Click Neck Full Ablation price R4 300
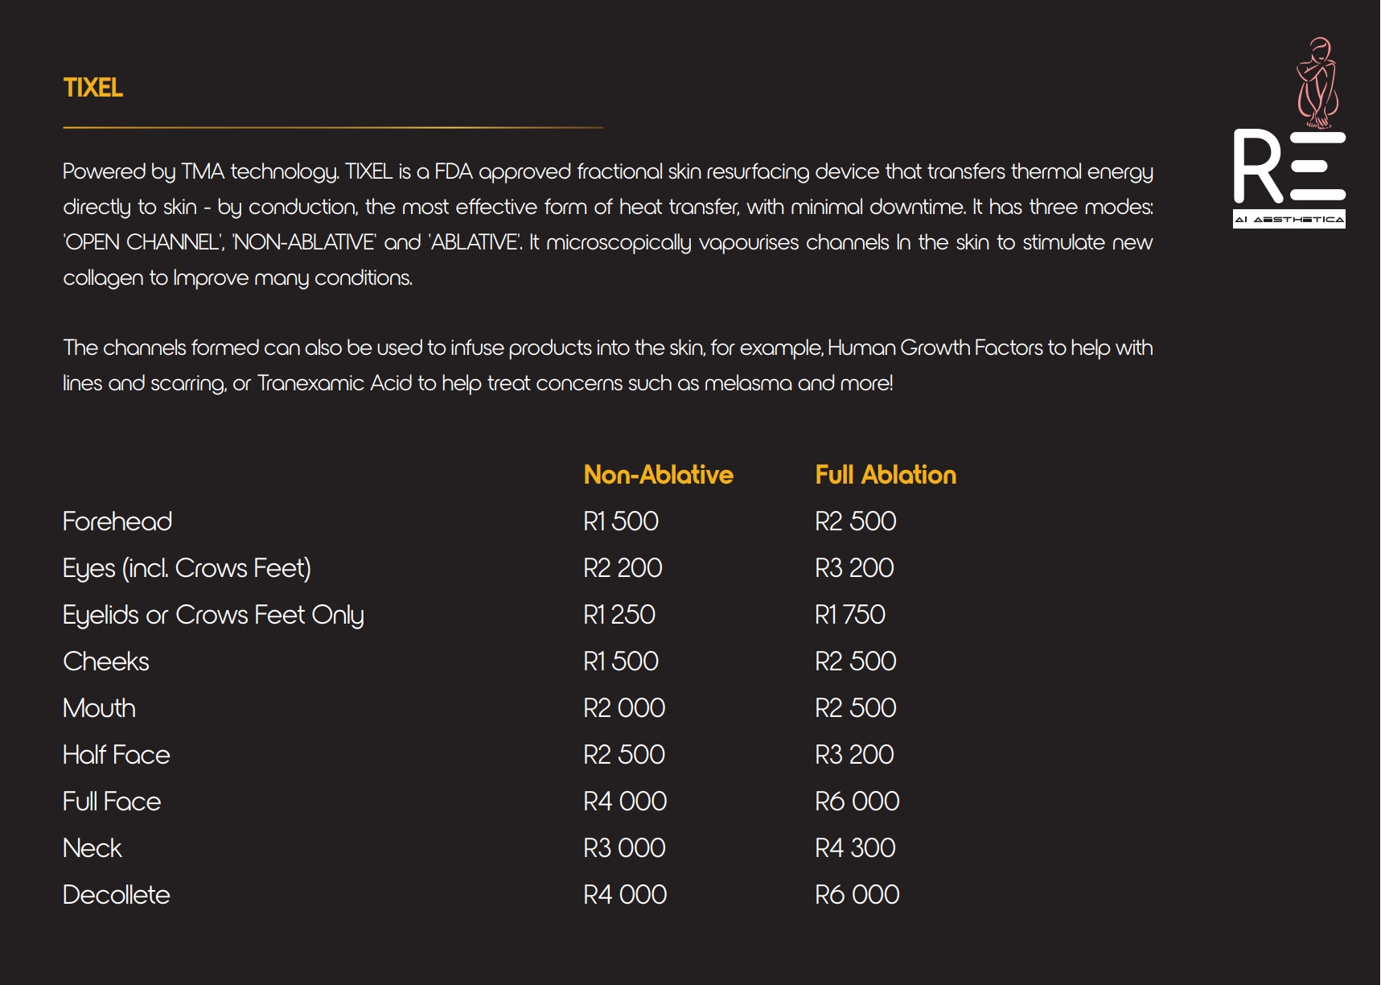 coord(855,848)
